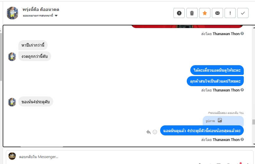
Task: Toggle the orange star follow-up marker
Action: pyautogui.click(x=205, y=13)
